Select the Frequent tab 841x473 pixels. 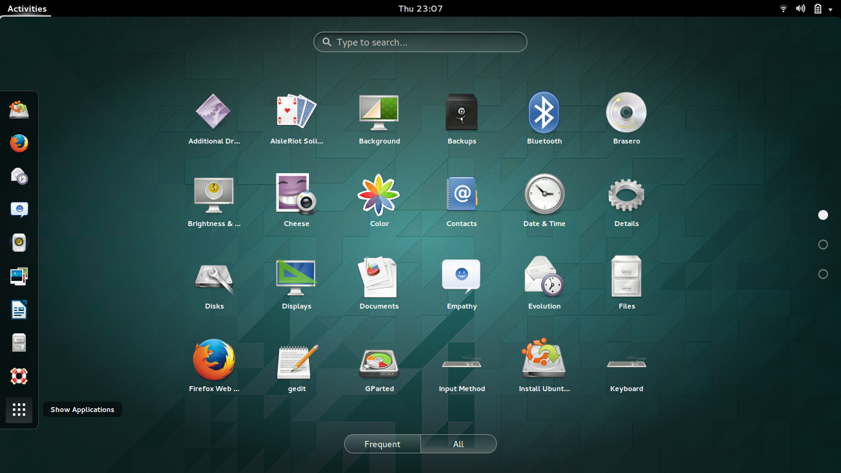click(382, 443)
